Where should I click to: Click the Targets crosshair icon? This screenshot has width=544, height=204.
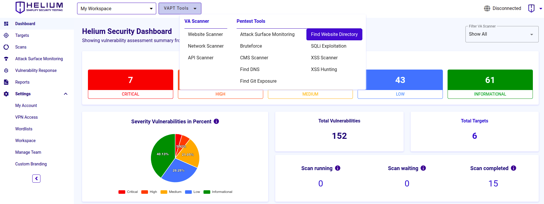[x=6, y=35]
